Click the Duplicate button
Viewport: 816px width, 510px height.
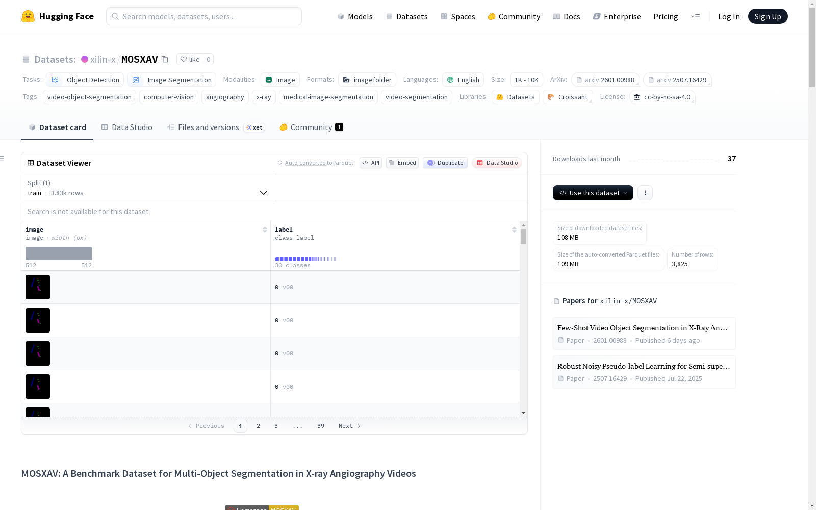point(445,163)
